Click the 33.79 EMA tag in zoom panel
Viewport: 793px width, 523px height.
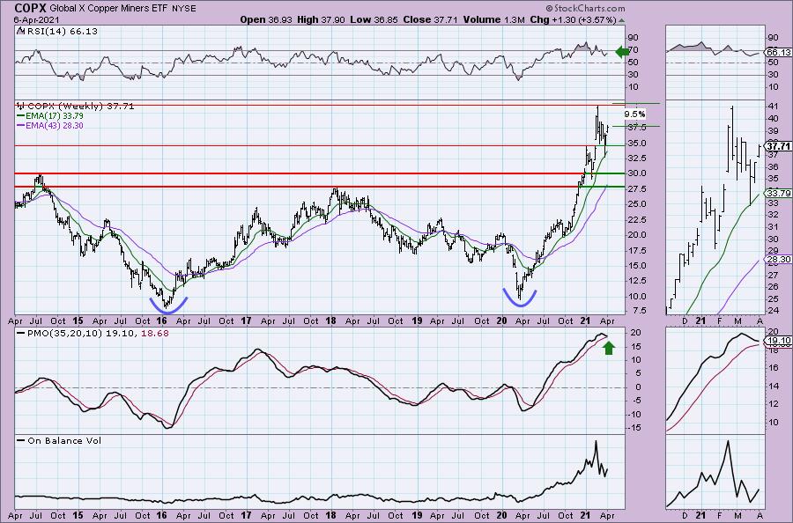779,193
